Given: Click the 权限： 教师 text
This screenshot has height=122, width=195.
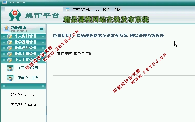Looking at the screenshot, I should [x=112, y=9].
